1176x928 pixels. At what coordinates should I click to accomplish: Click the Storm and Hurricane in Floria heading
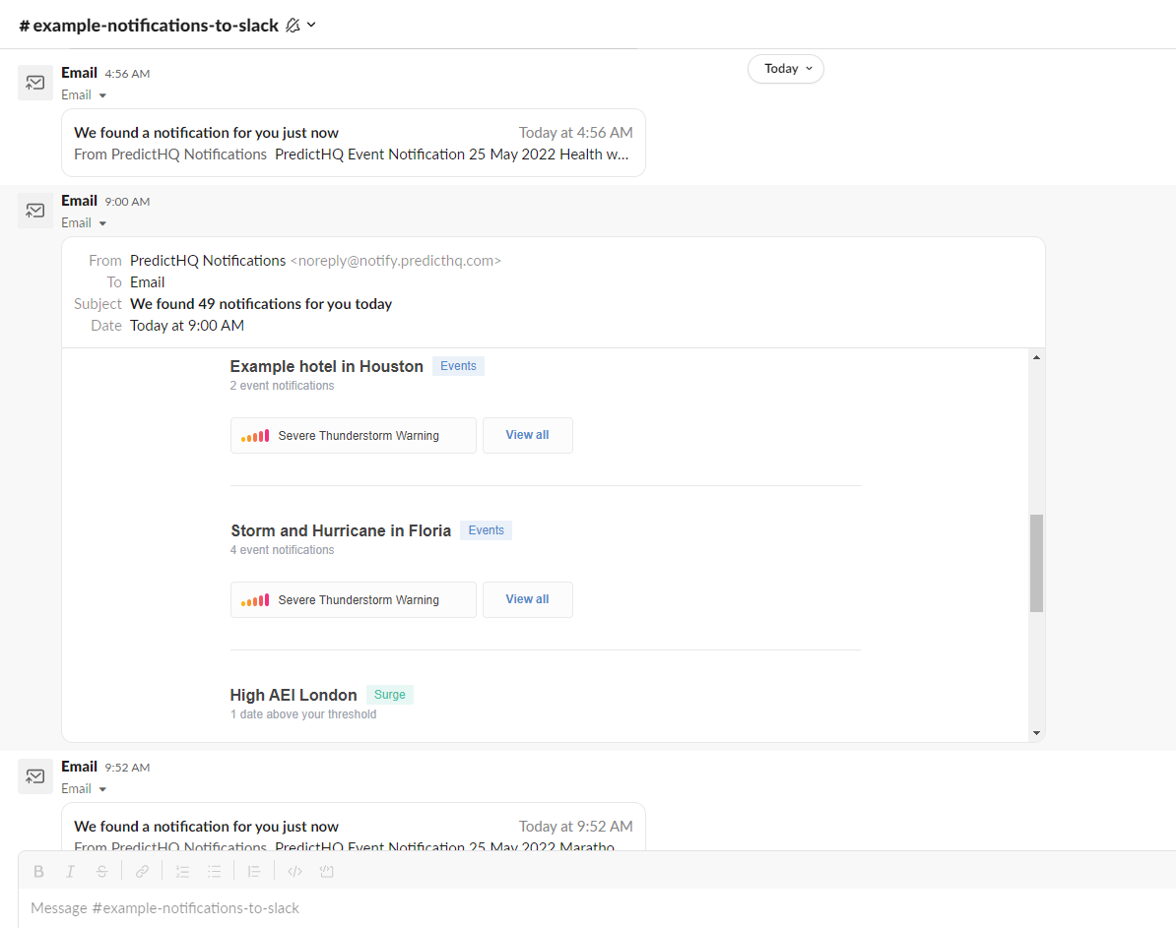coord(341,530)
